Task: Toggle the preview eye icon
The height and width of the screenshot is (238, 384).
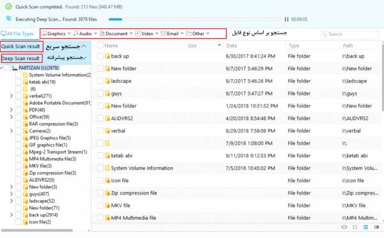Action: [344, 227]
